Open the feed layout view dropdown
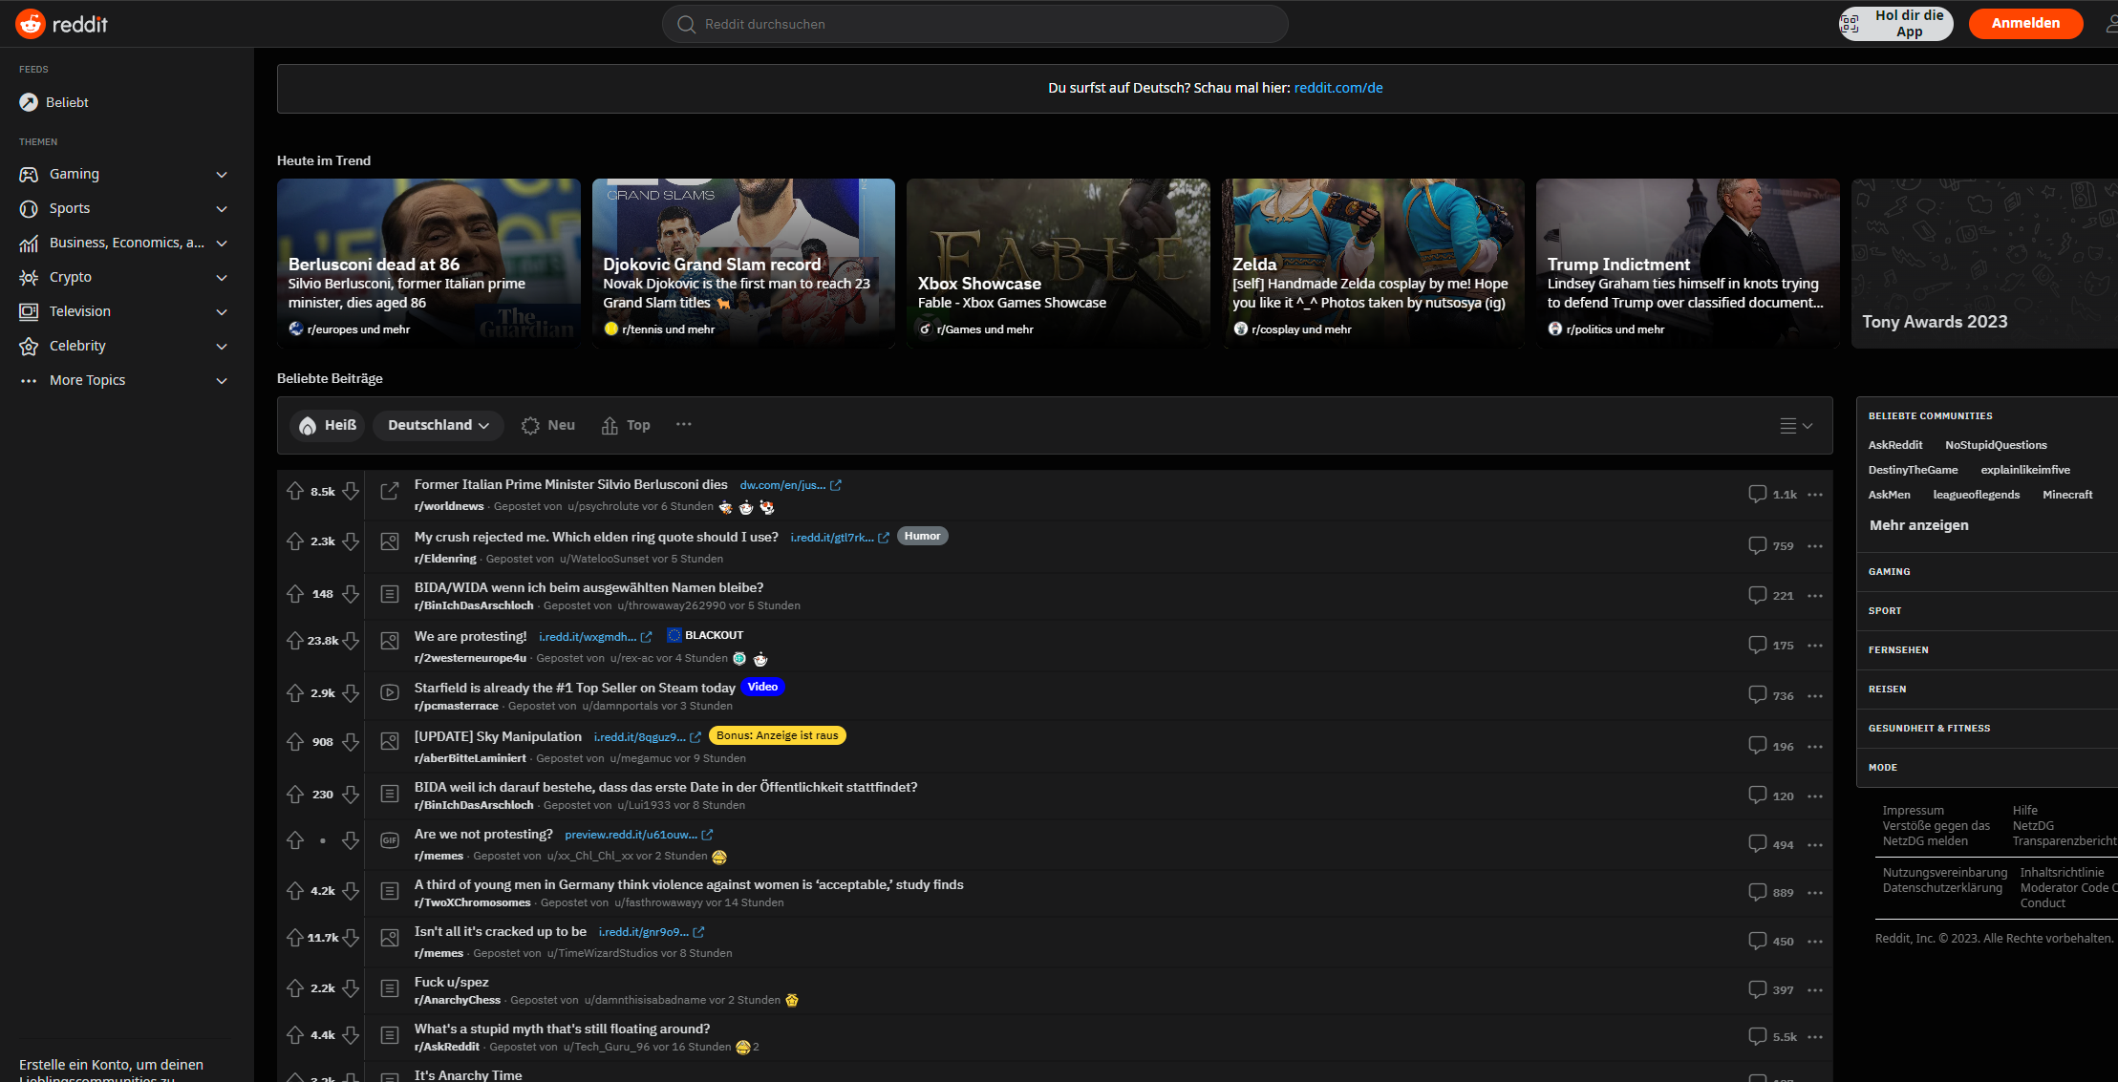Image resolution: width=2118 pixels, height=1082 pixels. [1796, 426]
